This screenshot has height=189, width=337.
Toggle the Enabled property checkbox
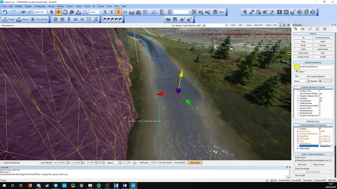(320, 129)
